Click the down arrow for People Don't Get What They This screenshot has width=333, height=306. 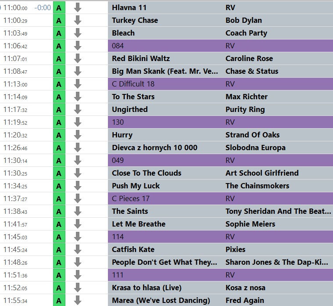pos(78,263)
